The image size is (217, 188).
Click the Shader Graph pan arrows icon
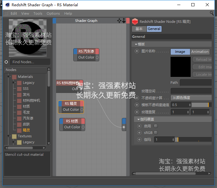pyautogui.click(x=119, y=21)
